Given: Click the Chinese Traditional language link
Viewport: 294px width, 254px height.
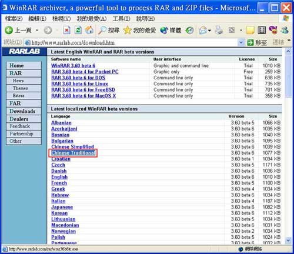Looking at the screenshot, I should (x=73, y=153).
